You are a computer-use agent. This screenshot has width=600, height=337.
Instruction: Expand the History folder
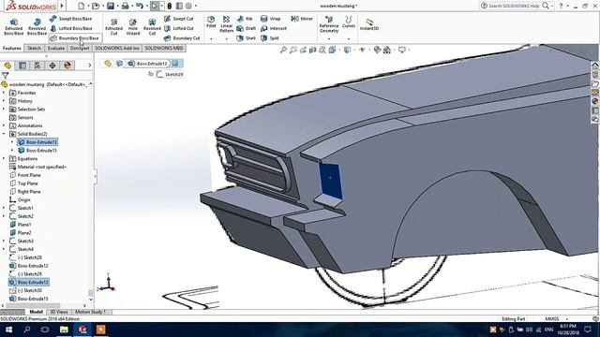click(4, 101)
